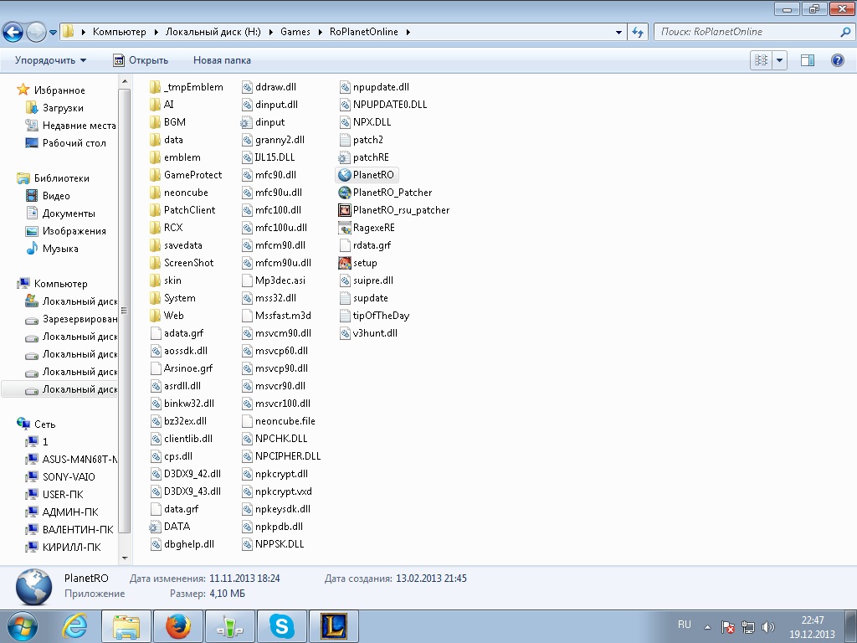857x643 pixels.
Task: Select the DATA configuration file
Action: [x=169, y=527]
